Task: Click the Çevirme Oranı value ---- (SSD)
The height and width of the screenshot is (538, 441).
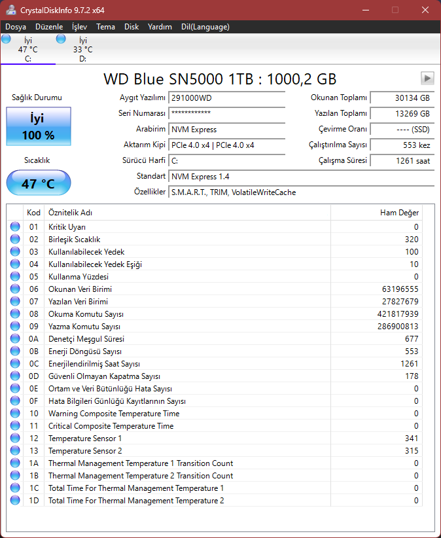Action: pyautogui.click(x=402, y=130)
